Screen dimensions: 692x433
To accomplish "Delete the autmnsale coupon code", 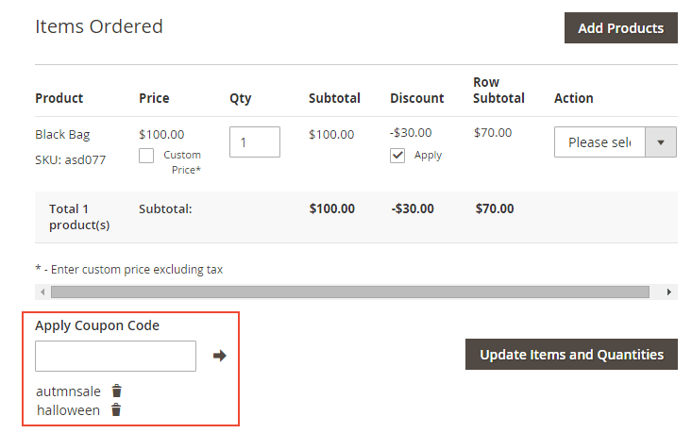I will [116, 391].
